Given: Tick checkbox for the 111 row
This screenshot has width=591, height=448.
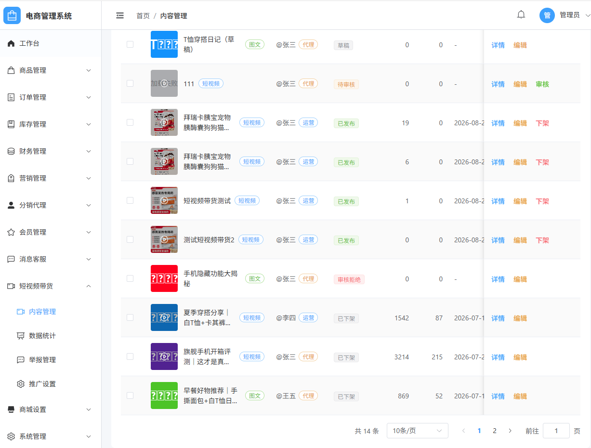Looking at the screenshot, I should pos(130,83).
